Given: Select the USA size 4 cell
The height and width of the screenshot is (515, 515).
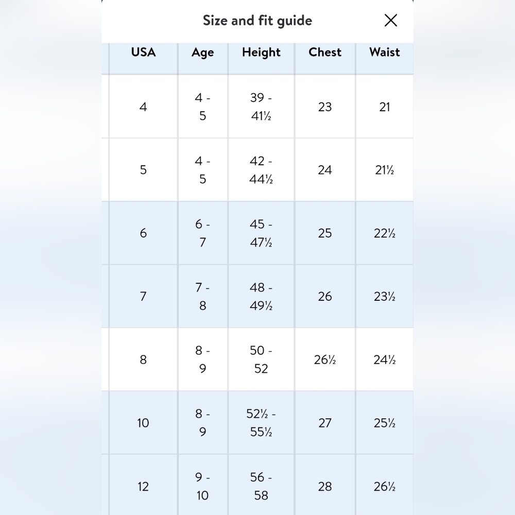Looking at the screenshot, I should point(143,107).
